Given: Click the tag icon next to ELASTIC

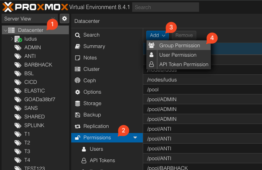Looking at the screenshot, I should (18, 91).
